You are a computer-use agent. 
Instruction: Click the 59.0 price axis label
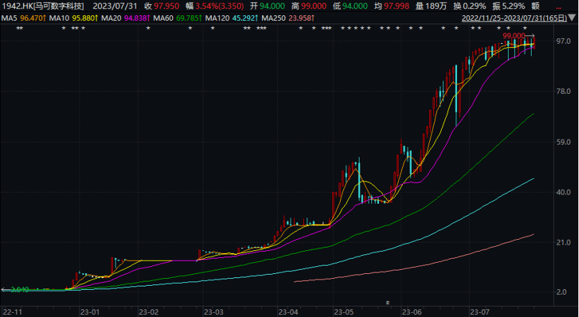(564, 142)
